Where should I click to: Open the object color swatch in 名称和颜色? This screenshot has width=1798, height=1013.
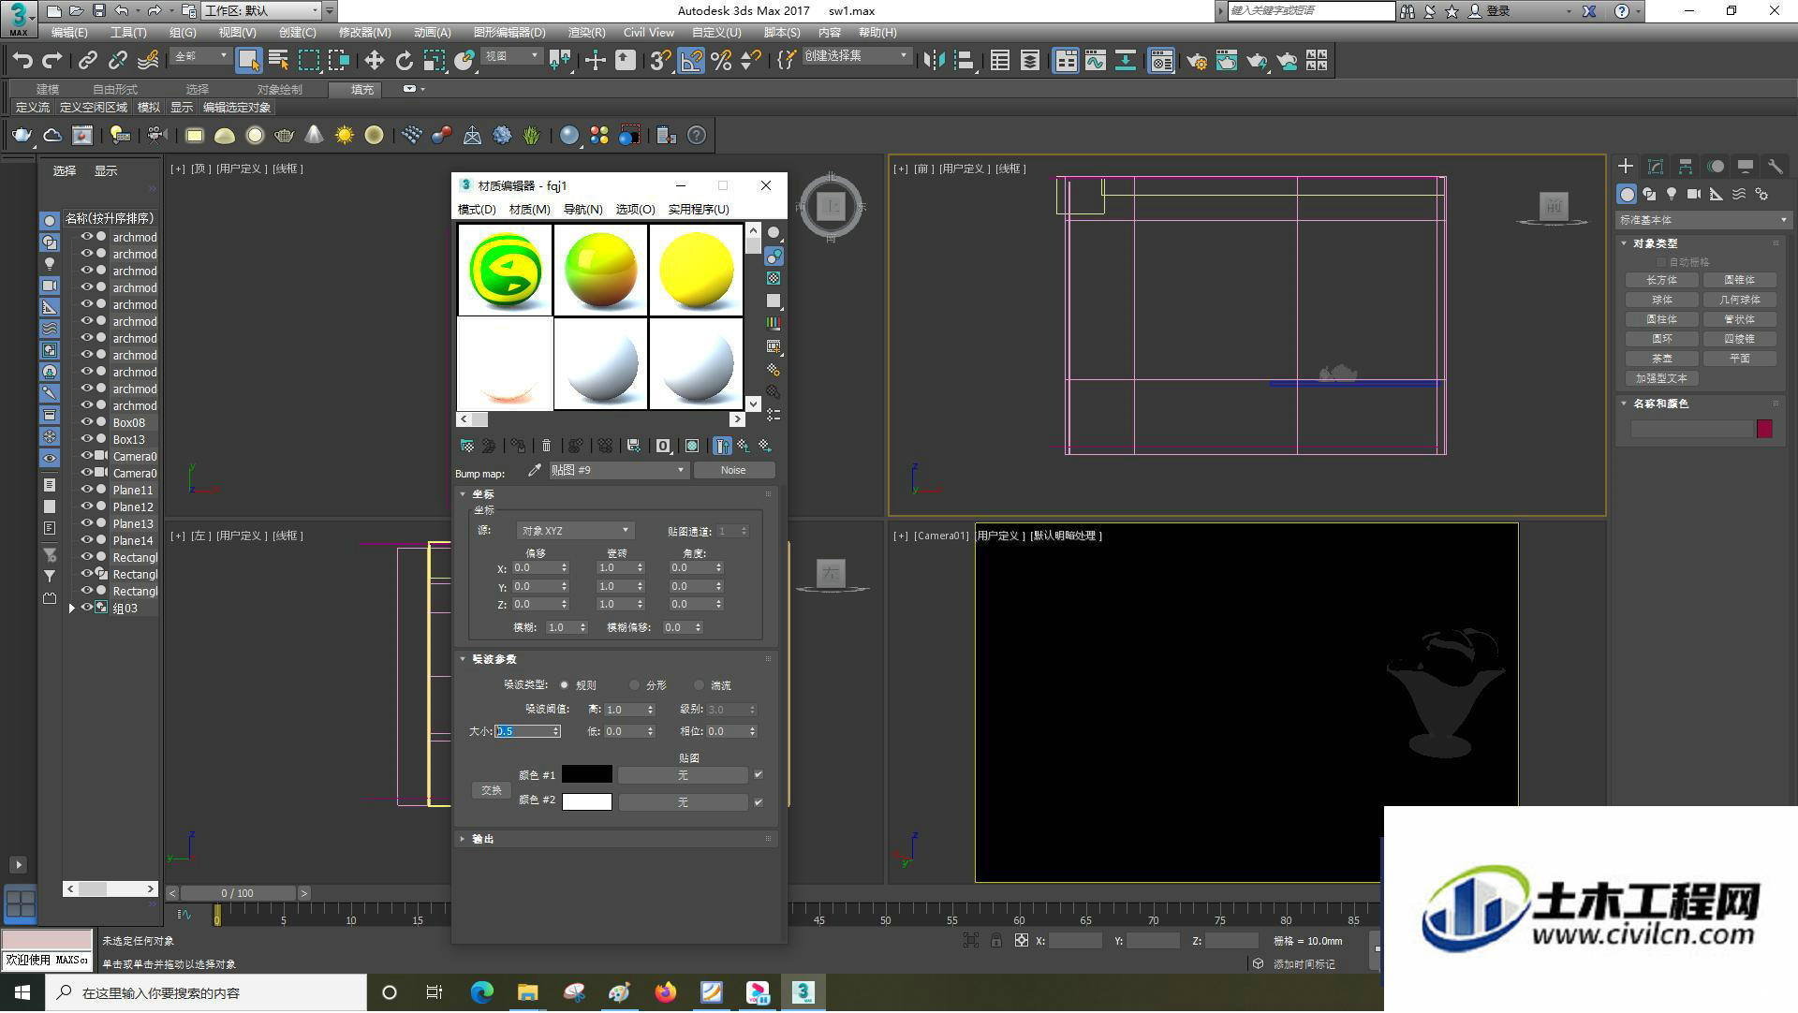coord(1764,429)
